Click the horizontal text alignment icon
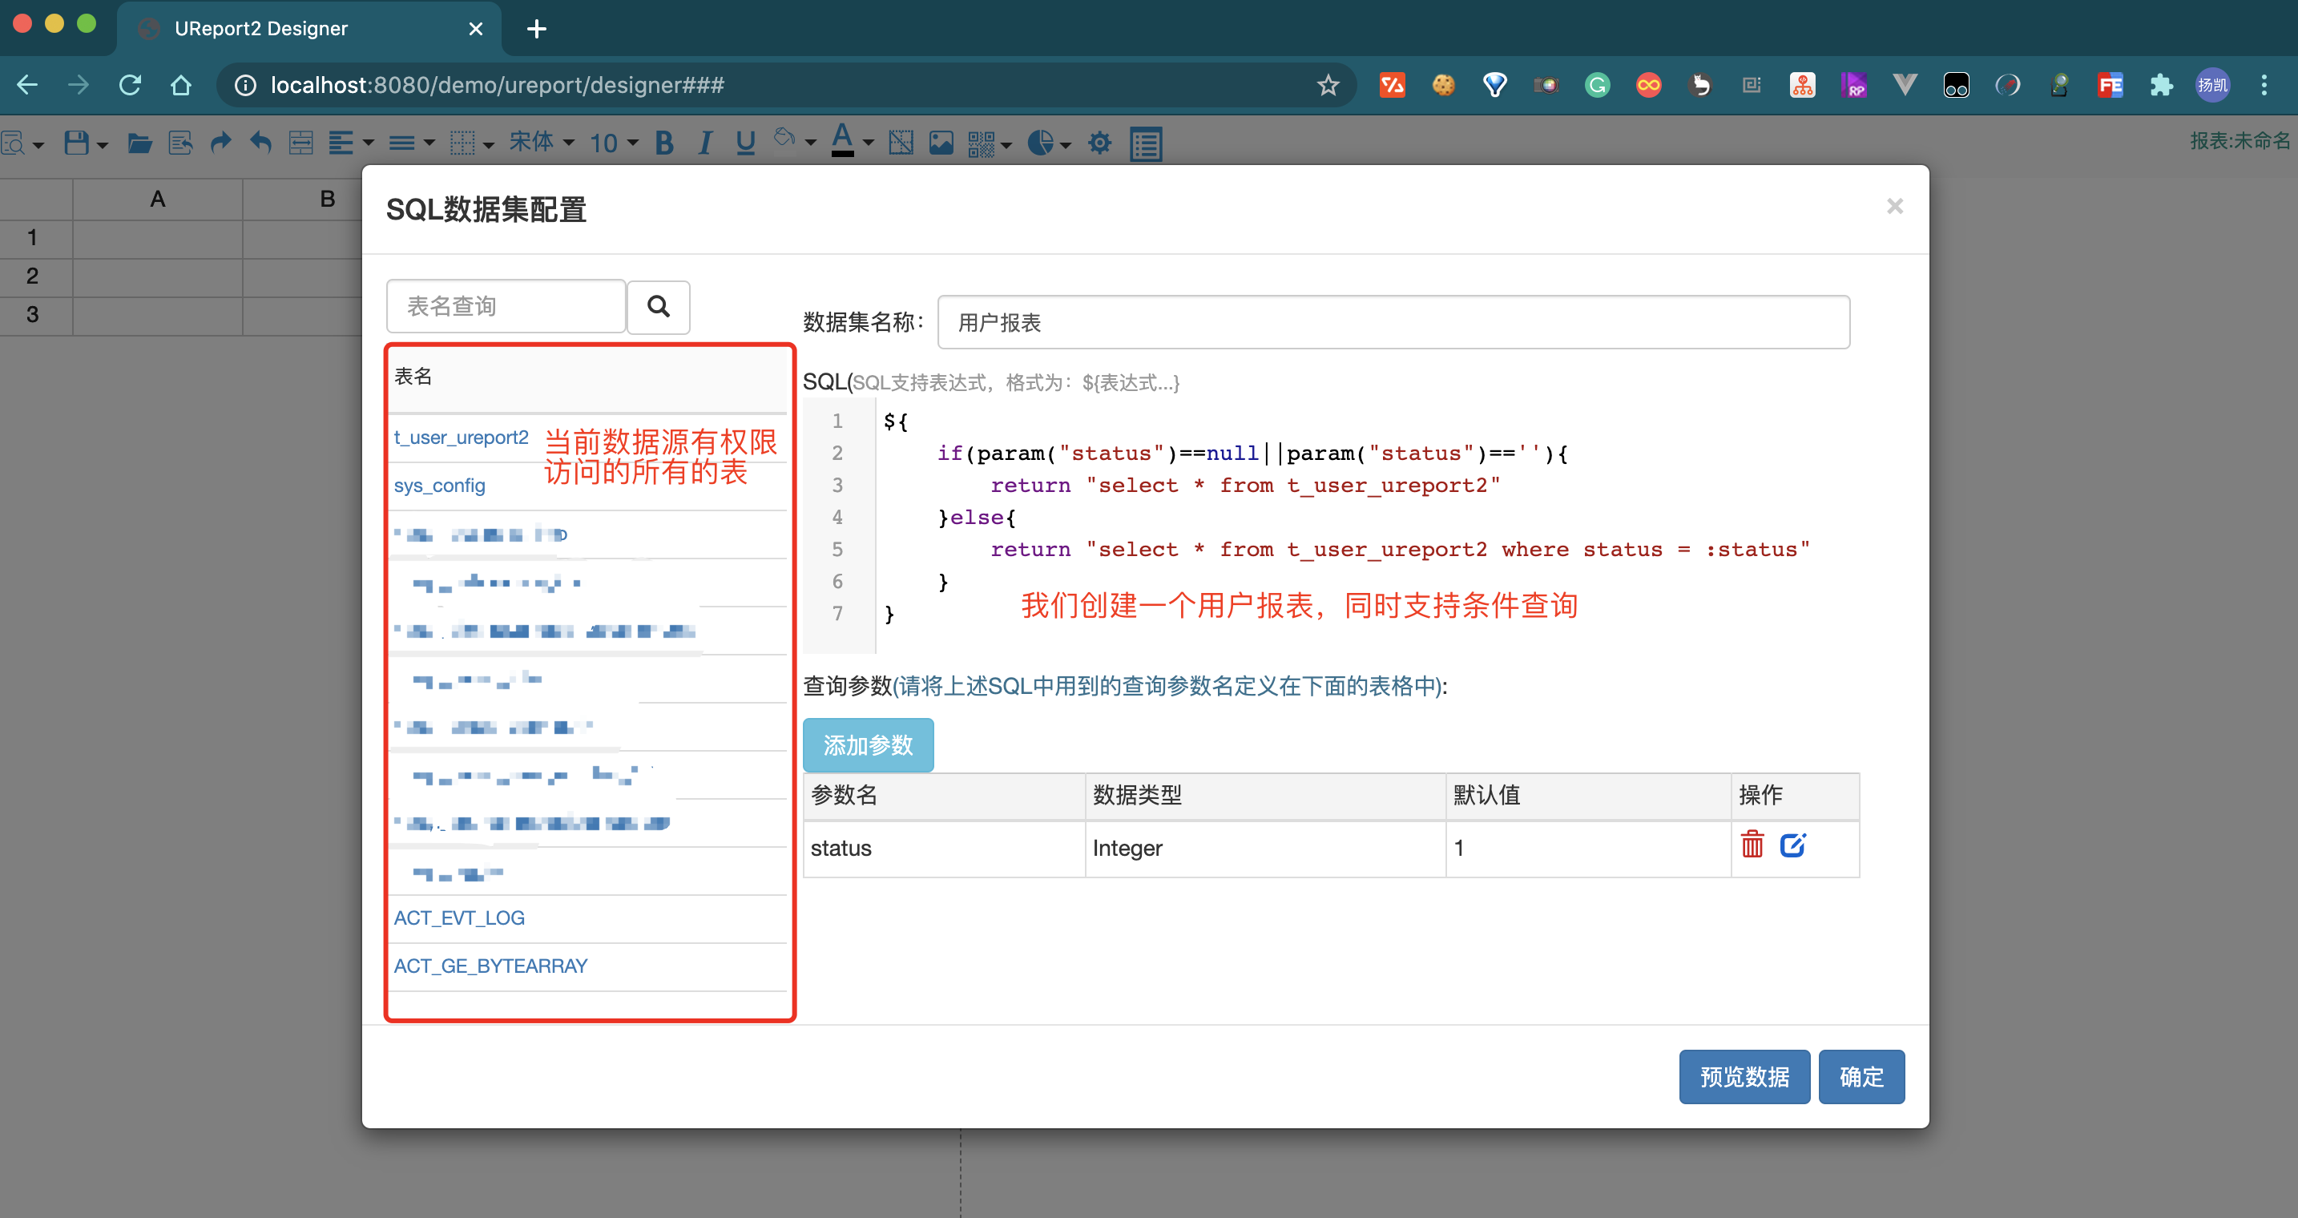The image size is (2298, 1218). 341,143
